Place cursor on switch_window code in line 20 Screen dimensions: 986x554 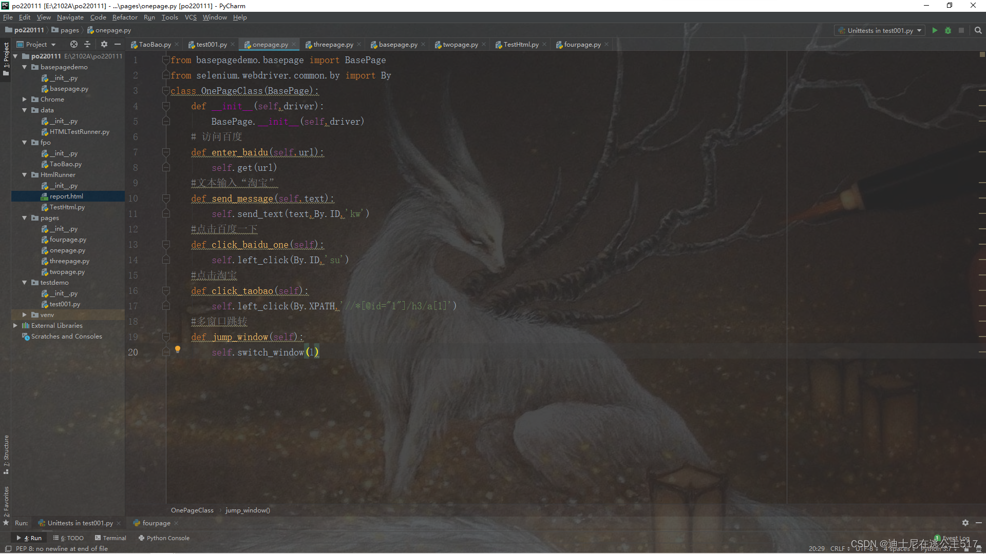pos(271,352)
